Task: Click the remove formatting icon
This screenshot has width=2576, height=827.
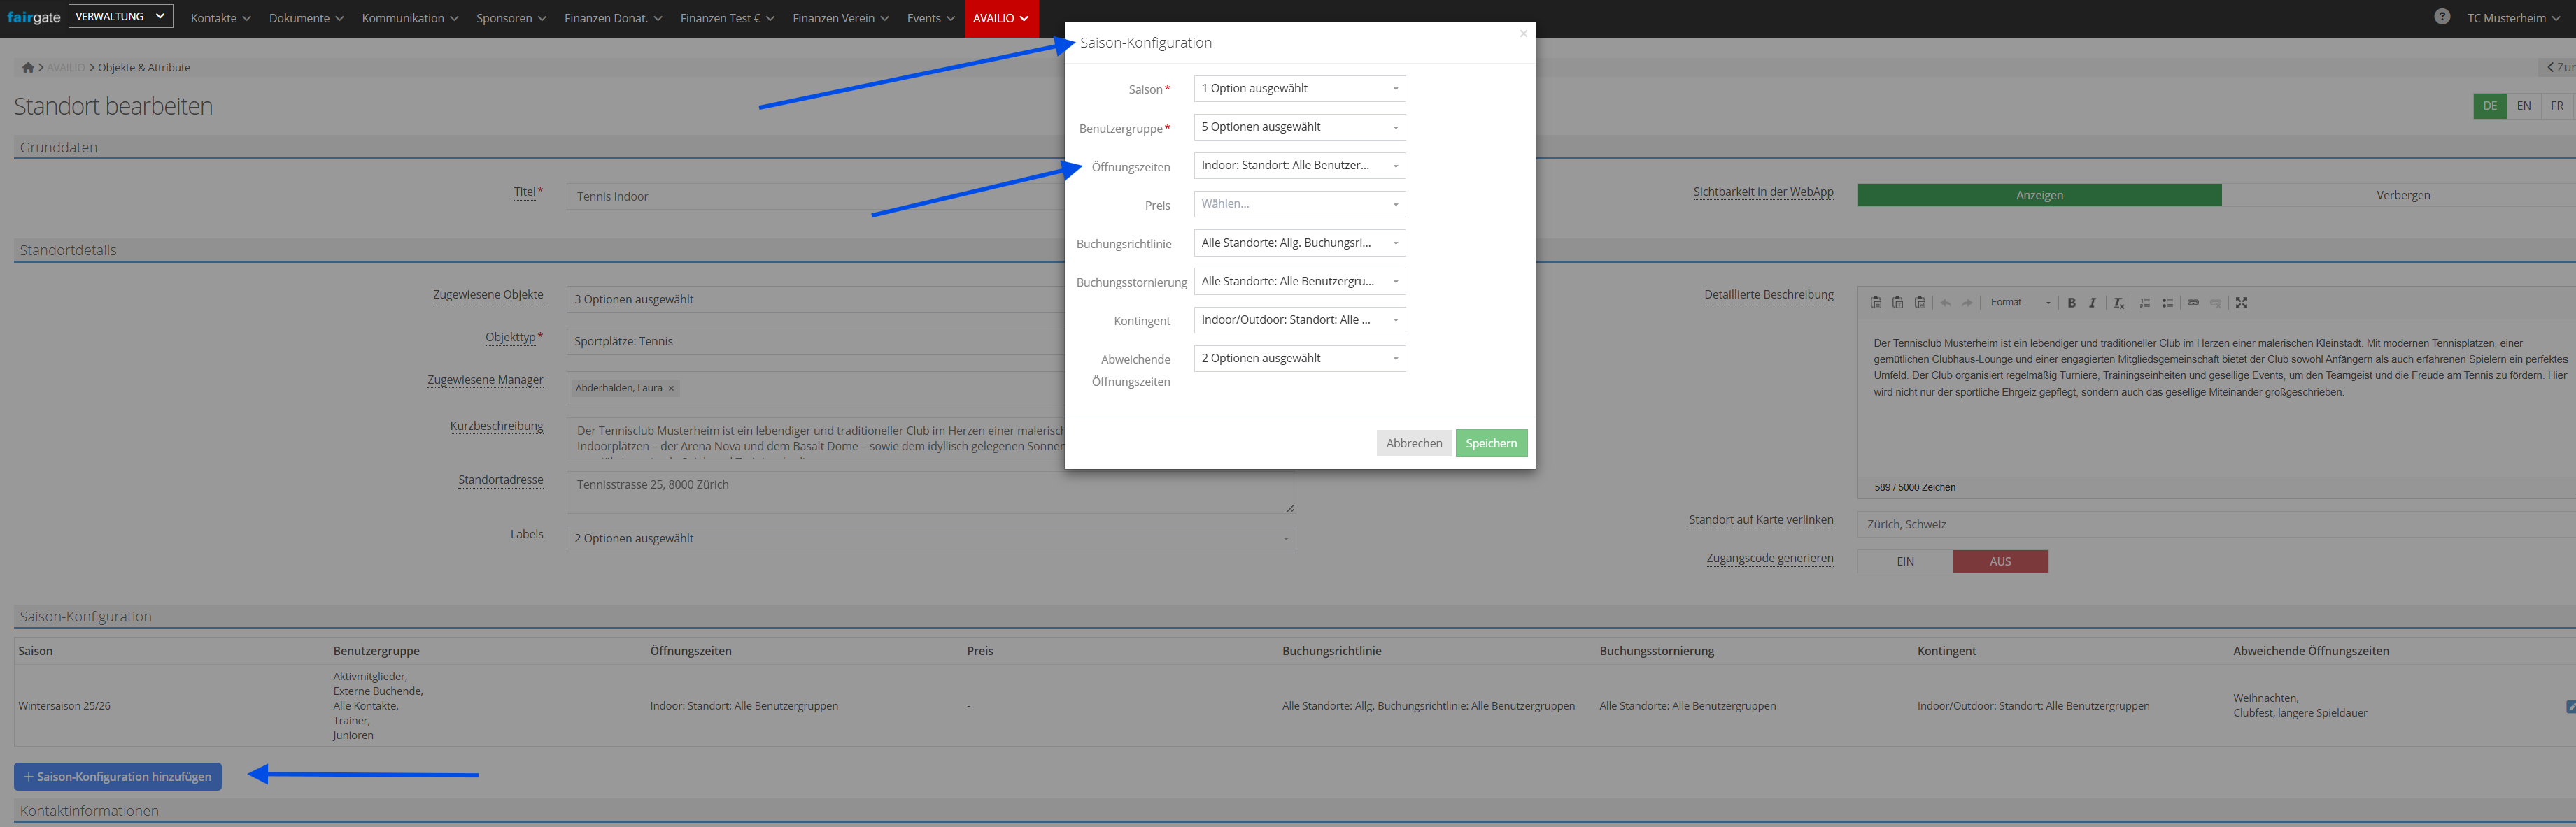Action: tap(2118, 303)
